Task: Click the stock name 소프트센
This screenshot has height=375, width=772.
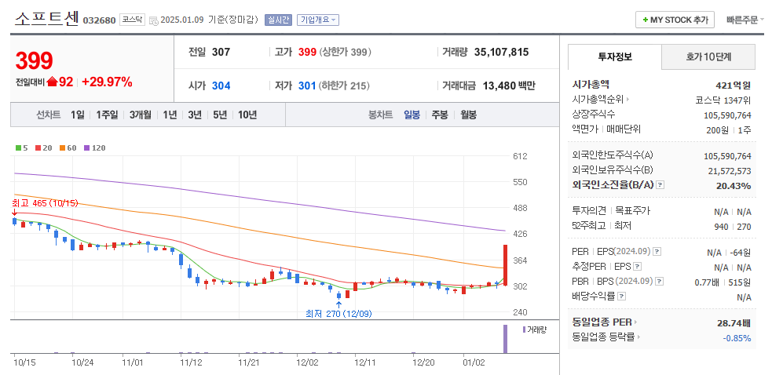Action: 46,19
